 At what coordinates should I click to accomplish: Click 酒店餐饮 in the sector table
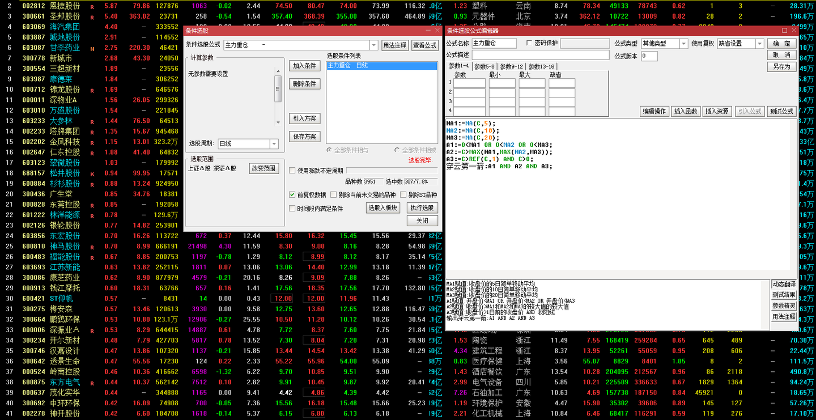pyautogui.click(x=487, y=372)
